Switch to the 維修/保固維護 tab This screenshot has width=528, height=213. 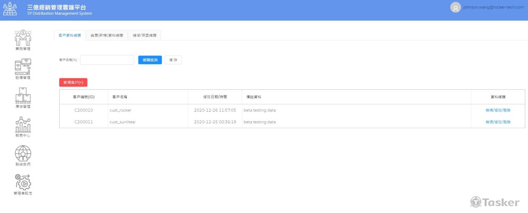(x=144, y=35)
